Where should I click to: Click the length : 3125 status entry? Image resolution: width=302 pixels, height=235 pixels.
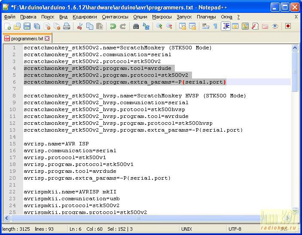16,229
